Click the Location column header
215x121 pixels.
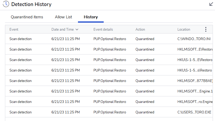[x=184, y=30]
